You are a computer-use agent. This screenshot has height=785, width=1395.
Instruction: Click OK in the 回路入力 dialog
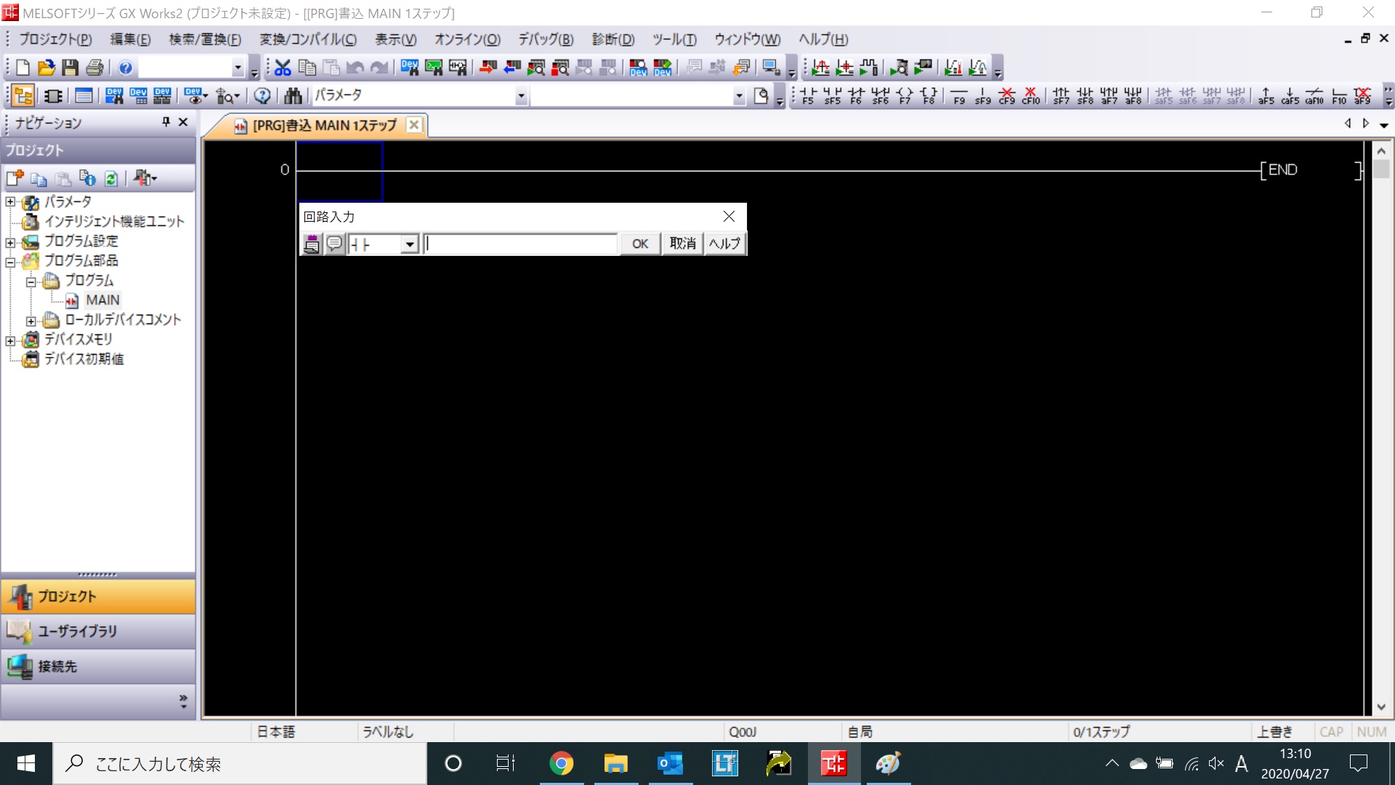click(x=640, y=243)
